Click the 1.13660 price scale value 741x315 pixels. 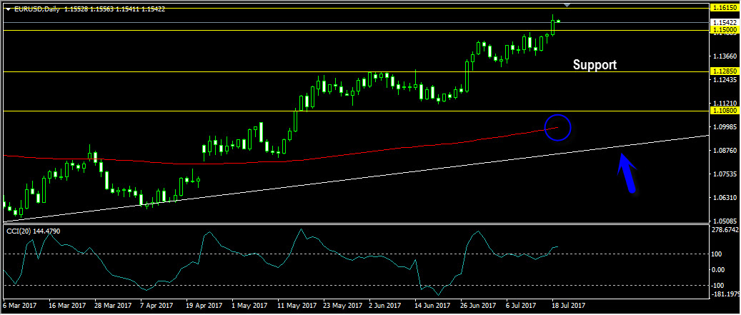[725, 56]
